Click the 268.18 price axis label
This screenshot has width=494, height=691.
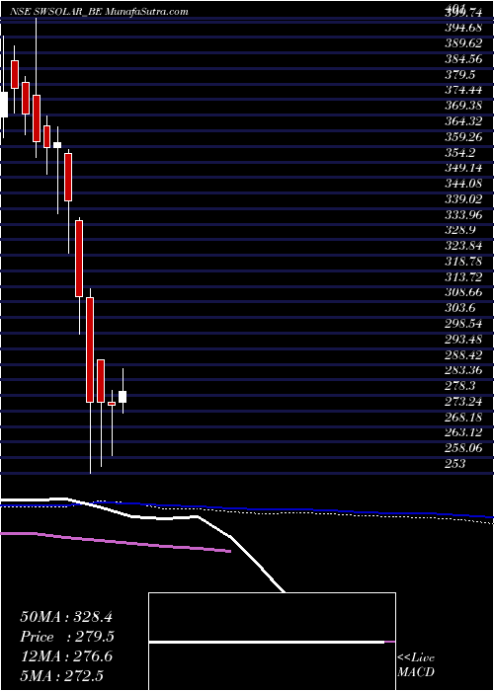464,417
